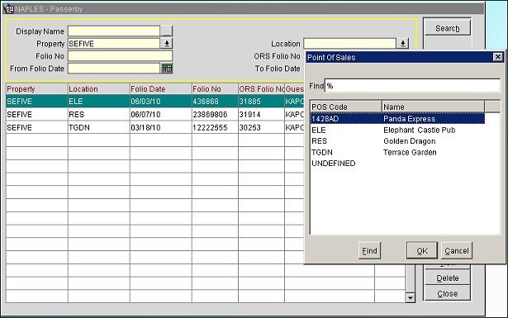
Task: Click into the Find text field
Action: (412, 86)
